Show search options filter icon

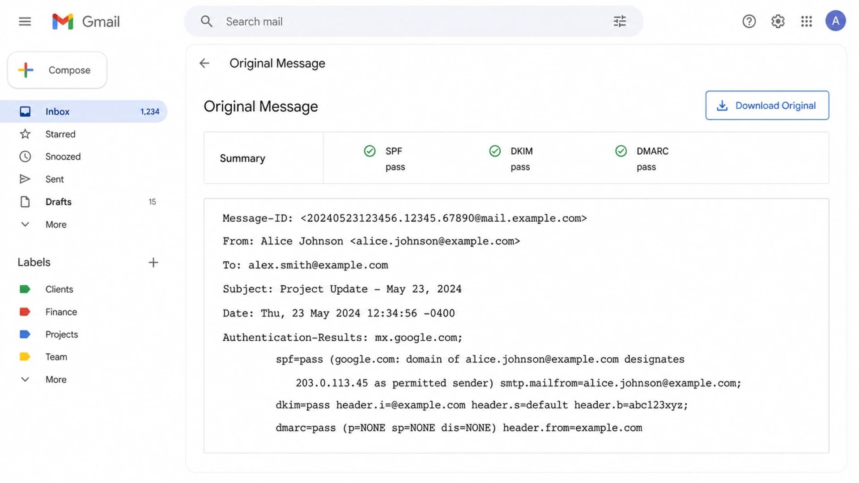[620, 21]
